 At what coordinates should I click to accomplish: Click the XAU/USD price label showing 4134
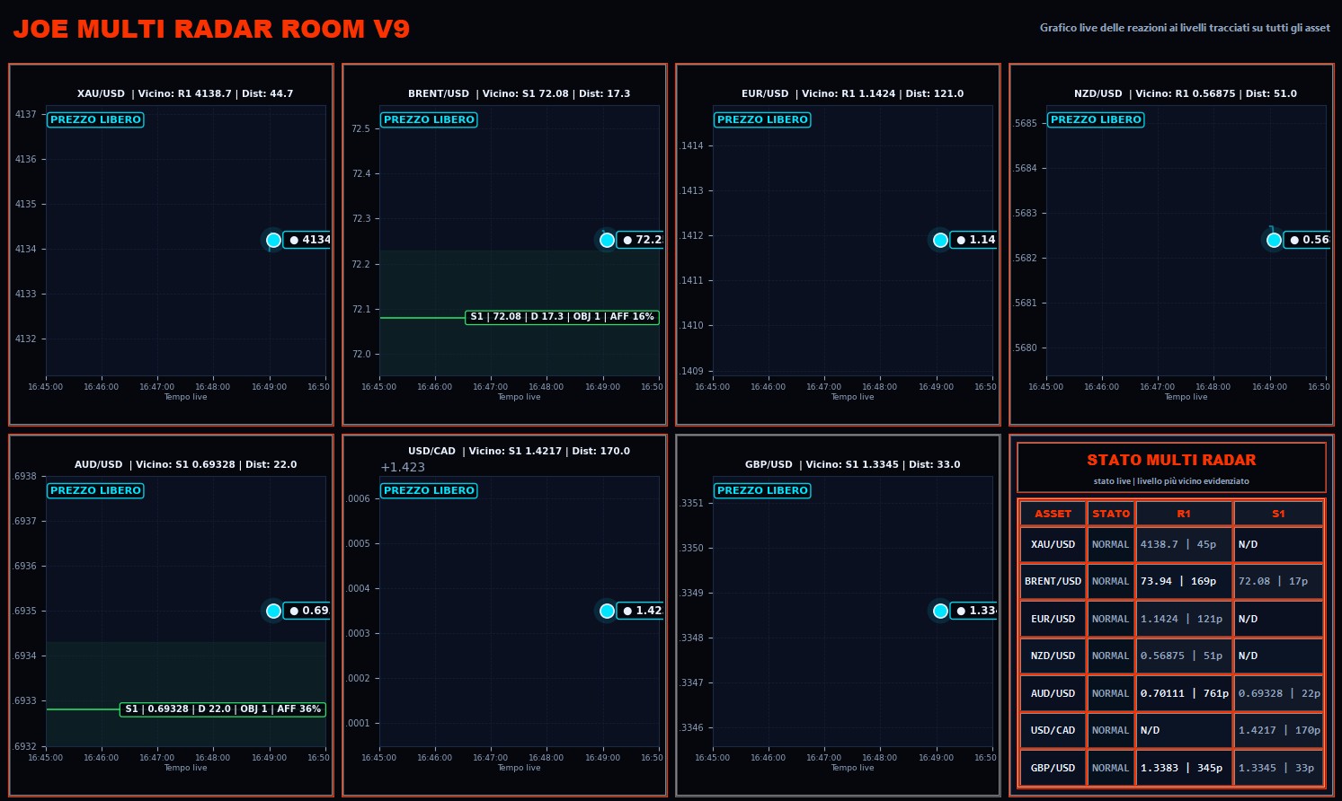[x=307, y=240]
